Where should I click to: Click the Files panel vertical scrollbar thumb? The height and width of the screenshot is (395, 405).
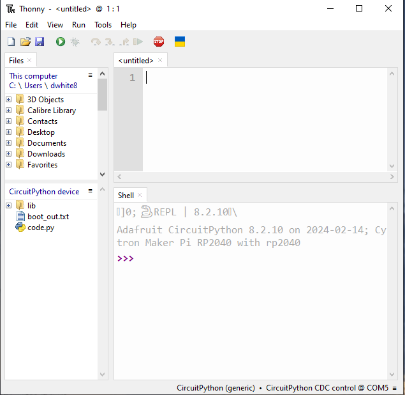(102, 95)
